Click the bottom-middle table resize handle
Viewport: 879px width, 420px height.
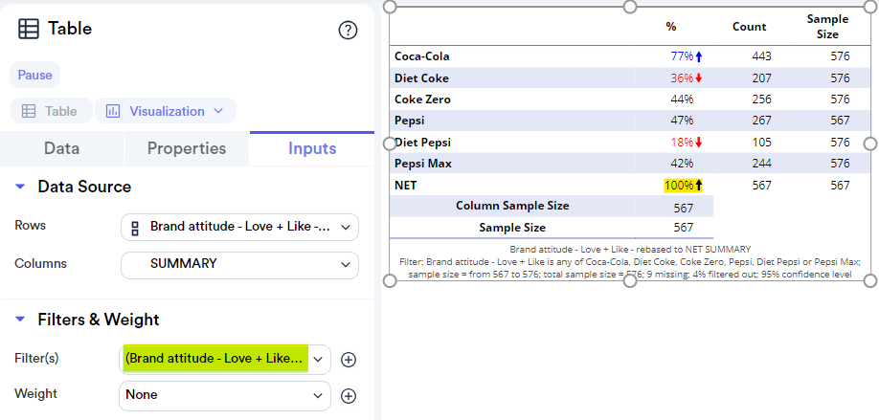[x=630, y=280]
